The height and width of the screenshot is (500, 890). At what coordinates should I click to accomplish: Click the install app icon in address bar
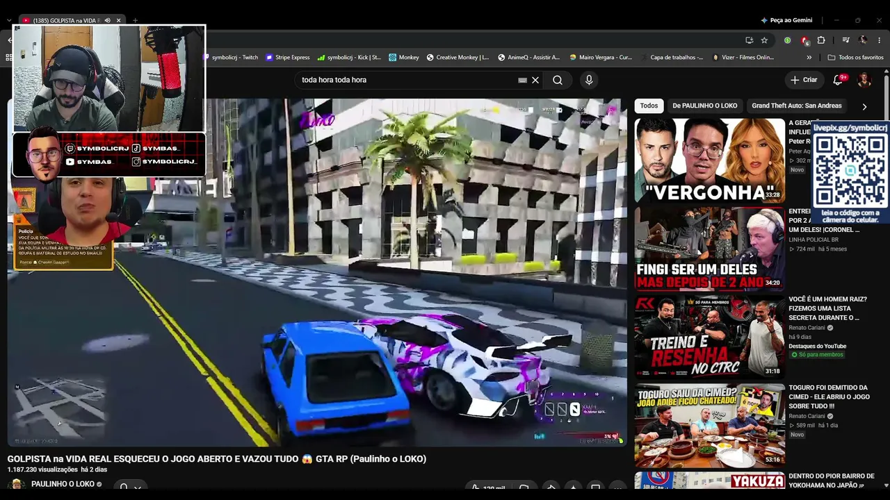749,40
